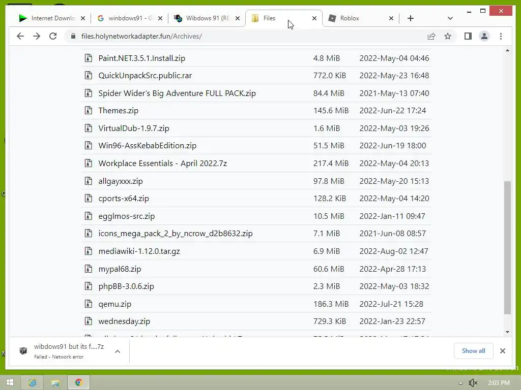Click the address bar URL
This screenshot has width=521, height=390.
click(141, 36)
